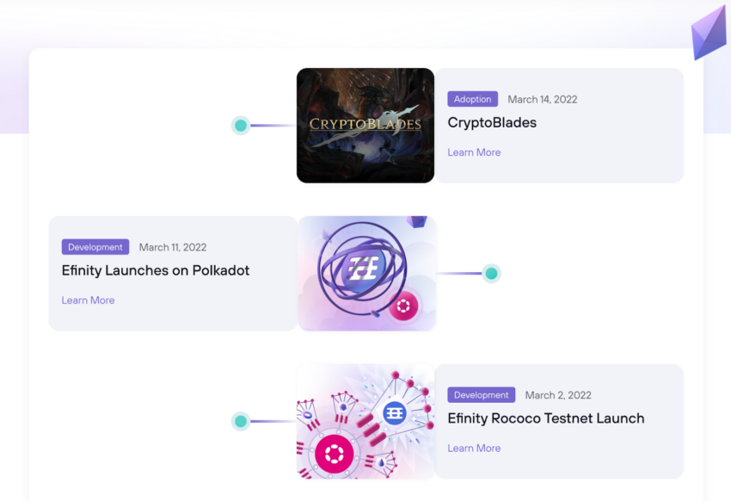This screenshot has width=731, height=501.
Task: Open Learn More under Efinity Rococo Testnet Launch
Action: point(474,448)
